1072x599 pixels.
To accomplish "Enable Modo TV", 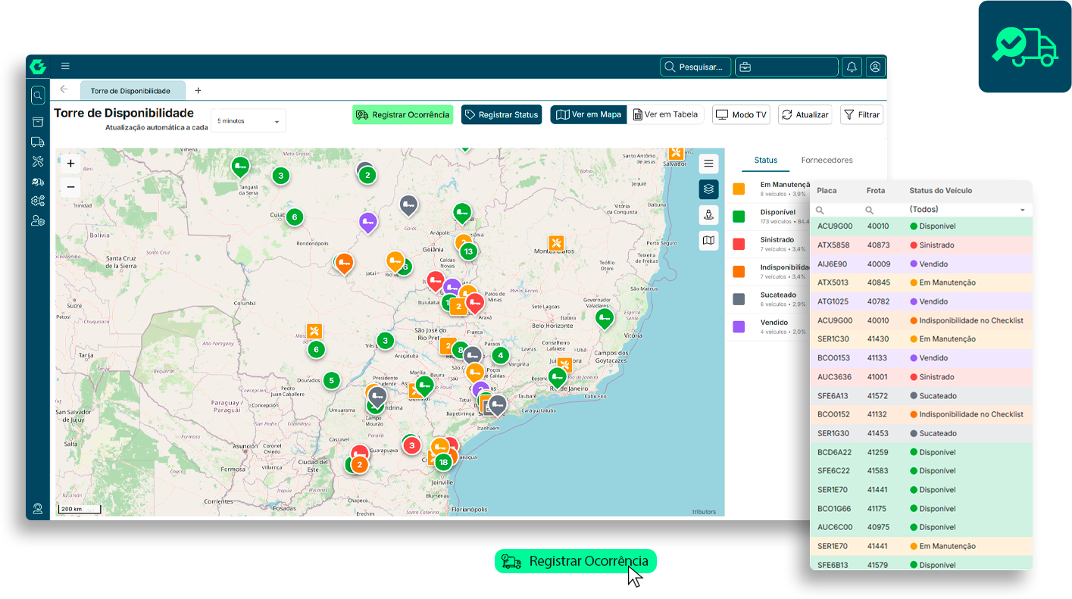I will click(742, 114).
